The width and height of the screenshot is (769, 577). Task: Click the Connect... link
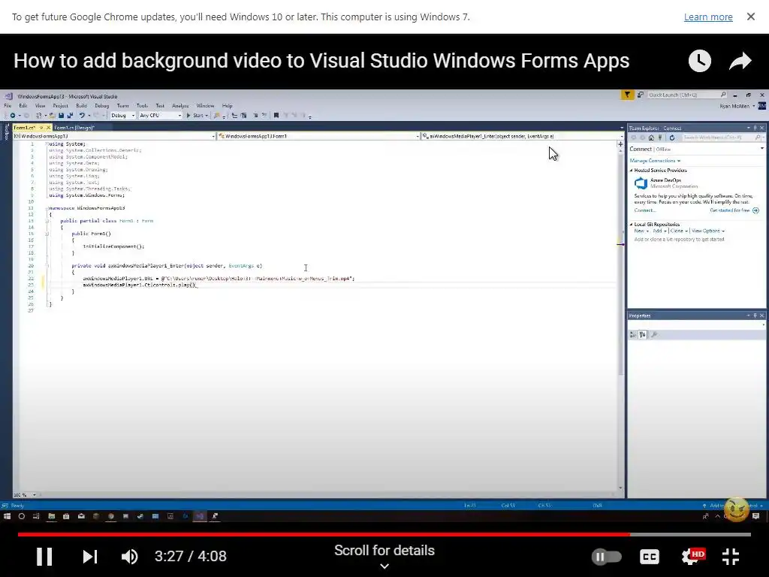[645, 210]
